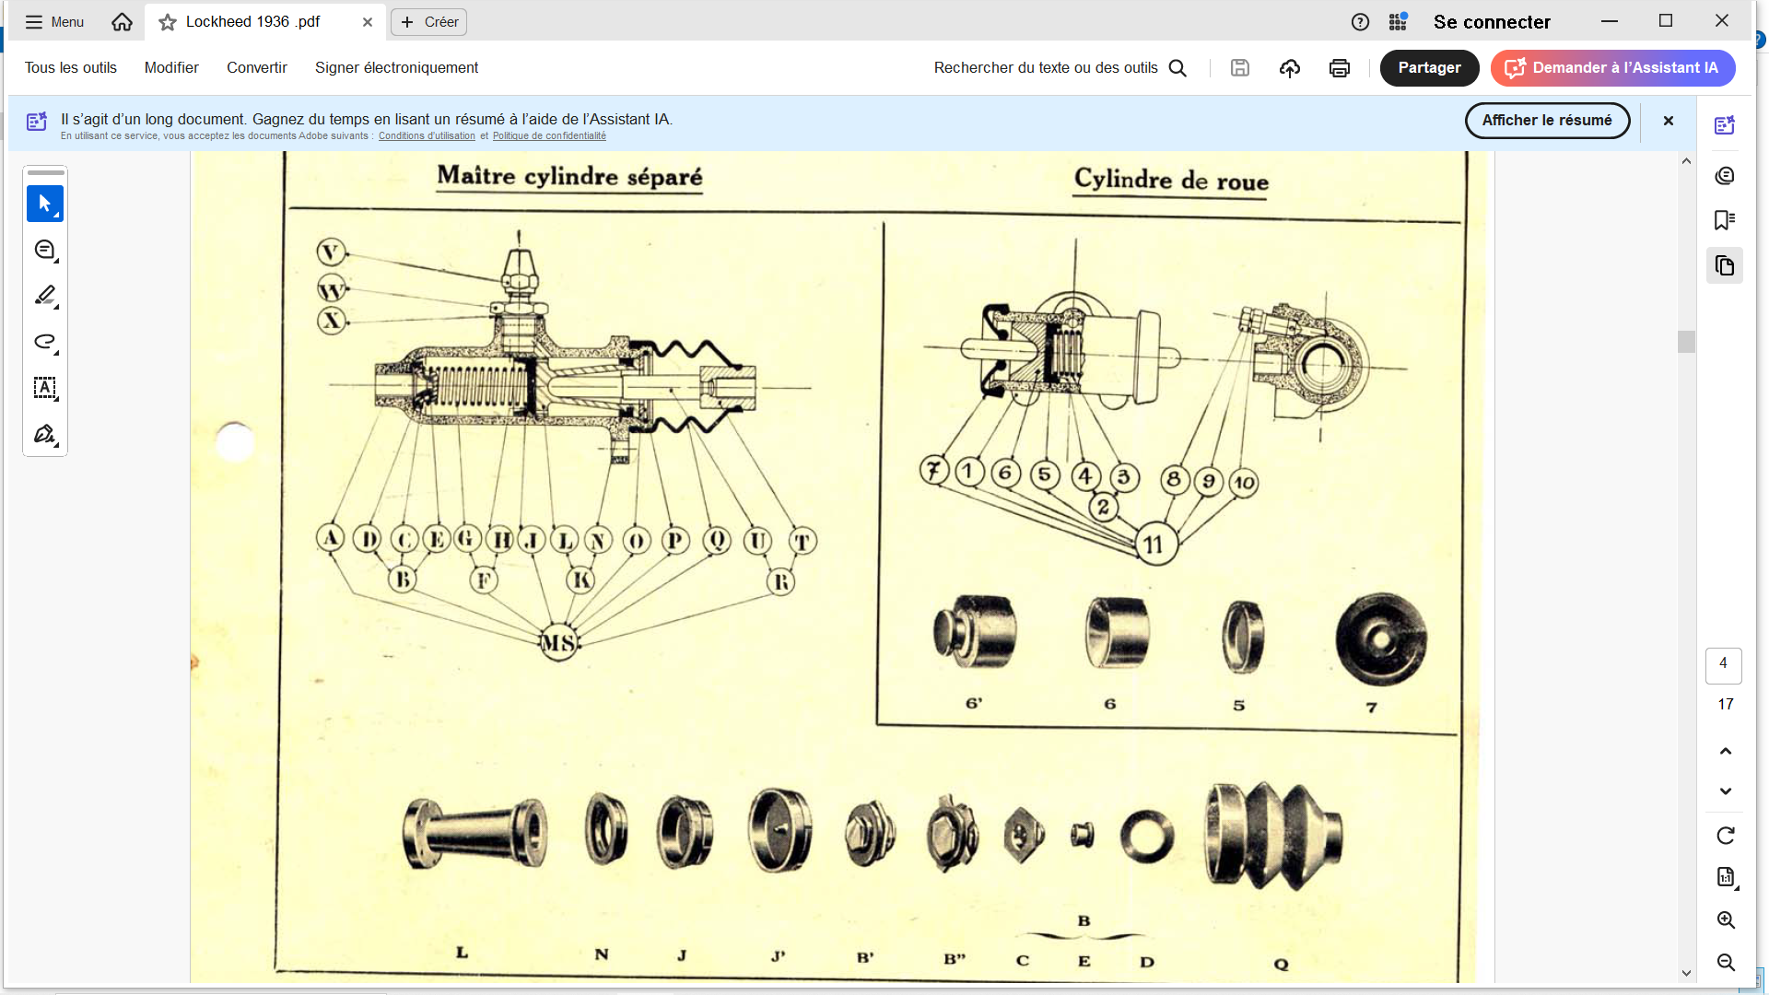Upload file via cloud icon
This screenshot has height=995, width=1769.
point(1289,68)
